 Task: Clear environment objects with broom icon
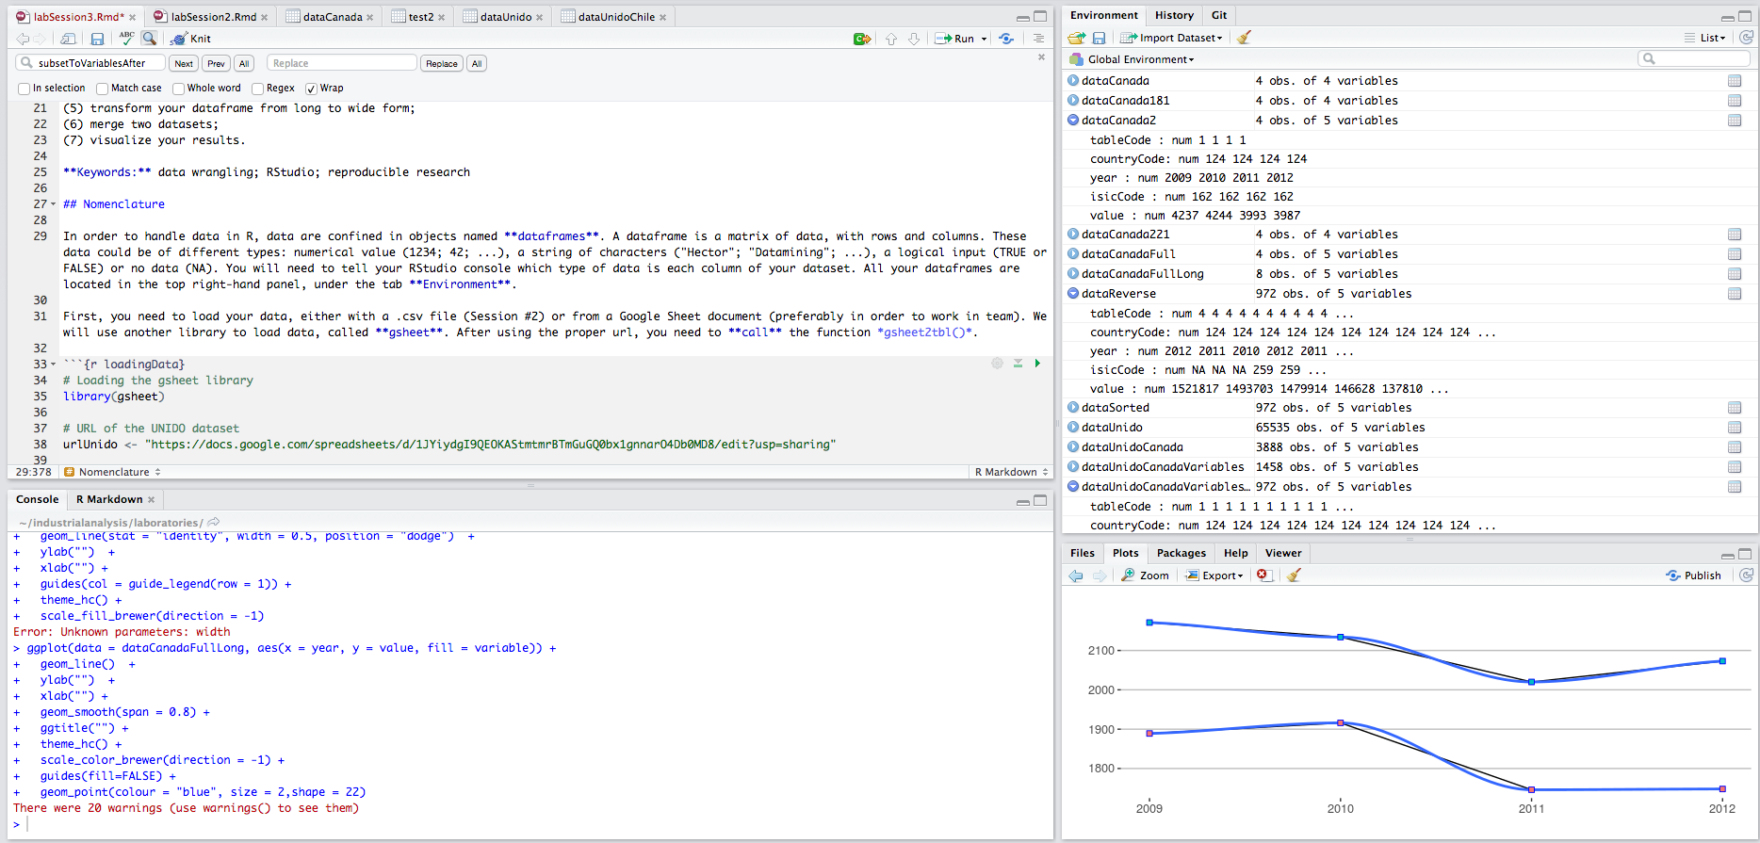[x=1244, y=38]
